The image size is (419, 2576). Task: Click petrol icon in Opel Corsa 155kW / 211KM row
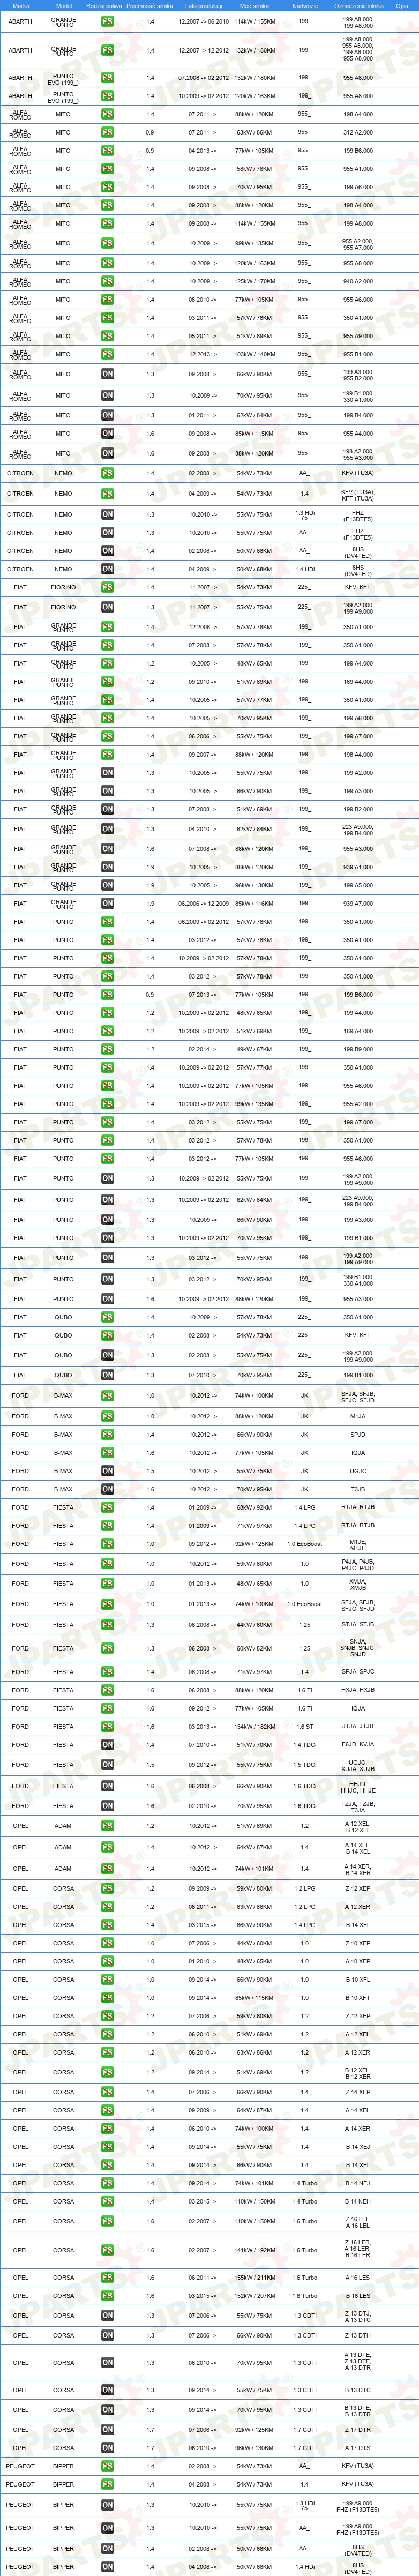pos(107,2277)
